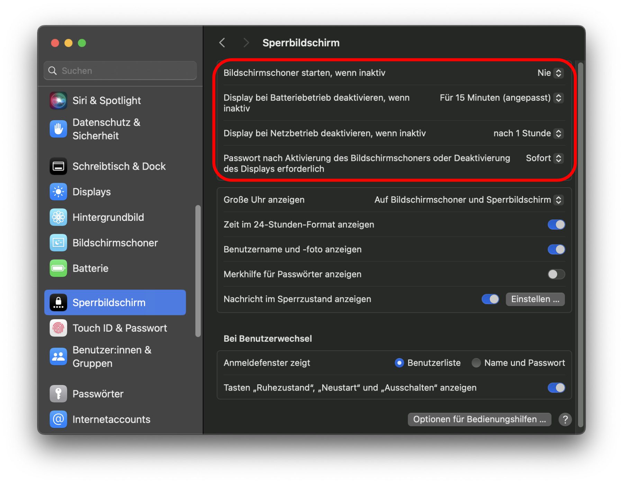Enable Merkhilfe für Passwörter toggle
The image size is (623, 484).
(556, 275)
